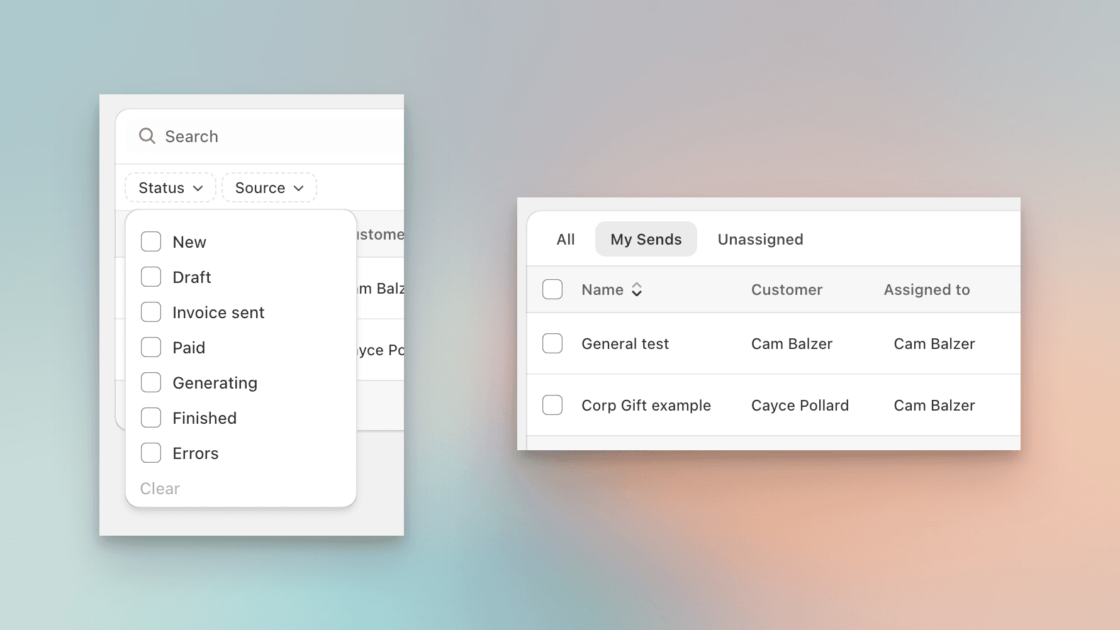The width and height of the screenshot is (1120, 630).
Task: Select the Invoice sent checkbox
Action: 151,312
